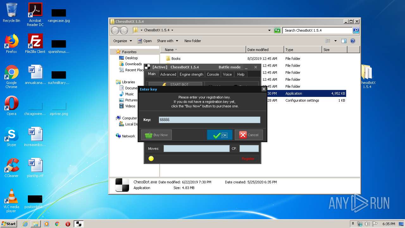Open Favorites in the navigation pane
The image size is (405, 228).
tap(129, 52)
